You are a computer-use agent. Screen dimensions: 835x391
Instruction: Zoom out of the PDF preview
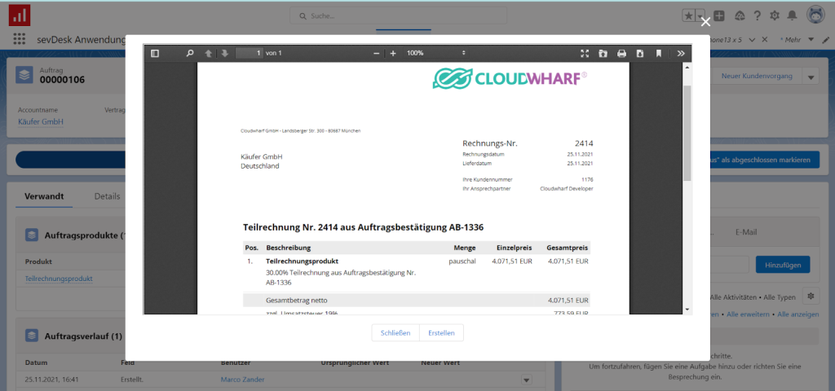point(377,54)
